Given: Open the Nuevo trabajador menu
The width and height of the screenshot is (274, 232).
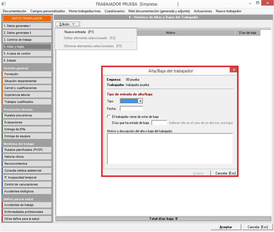Looking at the screenshot, I should coord(229,11).
